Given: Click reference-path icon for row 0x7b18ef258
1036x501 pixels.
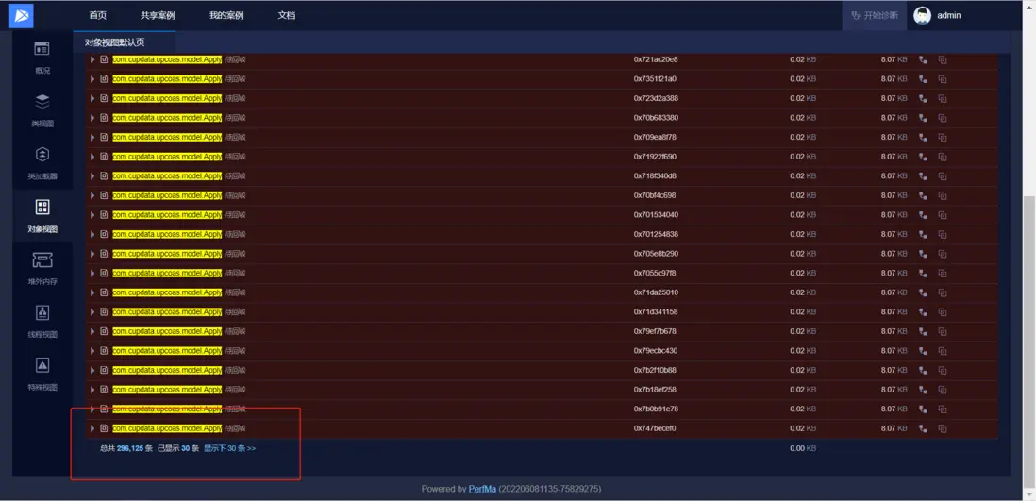Looking at the screenshot, I should (923, 390).
